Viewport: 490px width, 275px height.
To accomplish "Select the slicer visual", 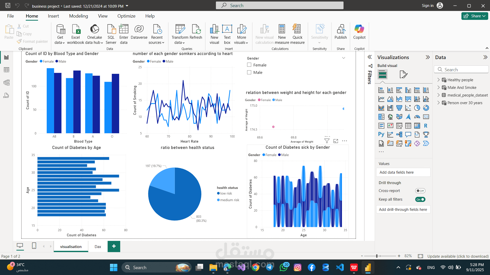I will point(399,126).
